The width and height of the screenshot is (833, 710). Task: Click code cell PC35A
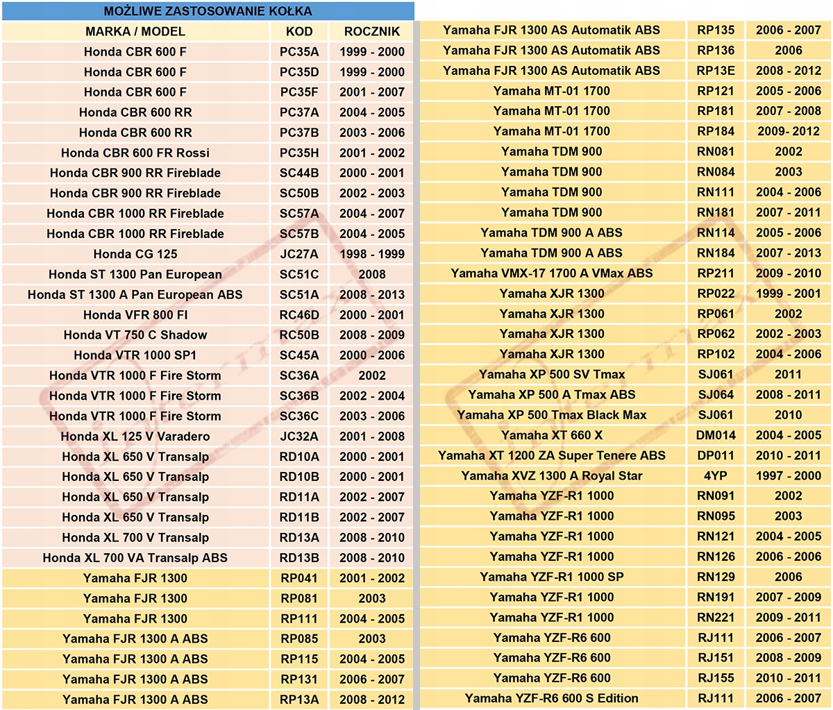point(299,51)
